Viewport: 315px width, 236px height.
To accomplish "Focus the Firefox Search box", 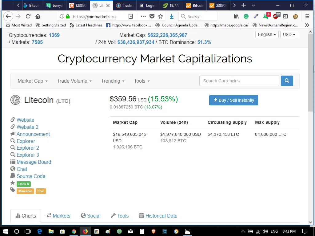I will click(x=198, y=17).
